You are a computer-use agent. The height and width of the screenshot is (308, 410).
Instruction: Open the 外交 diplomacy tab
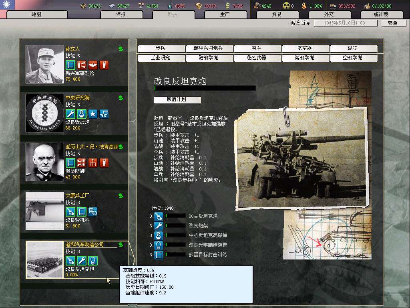point(329,14)
